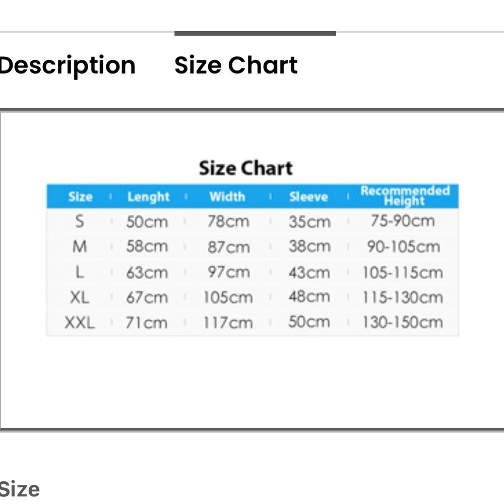Screen dimensions: 504x504
Task: Select the XXL size row label
Action: (80, 323)
